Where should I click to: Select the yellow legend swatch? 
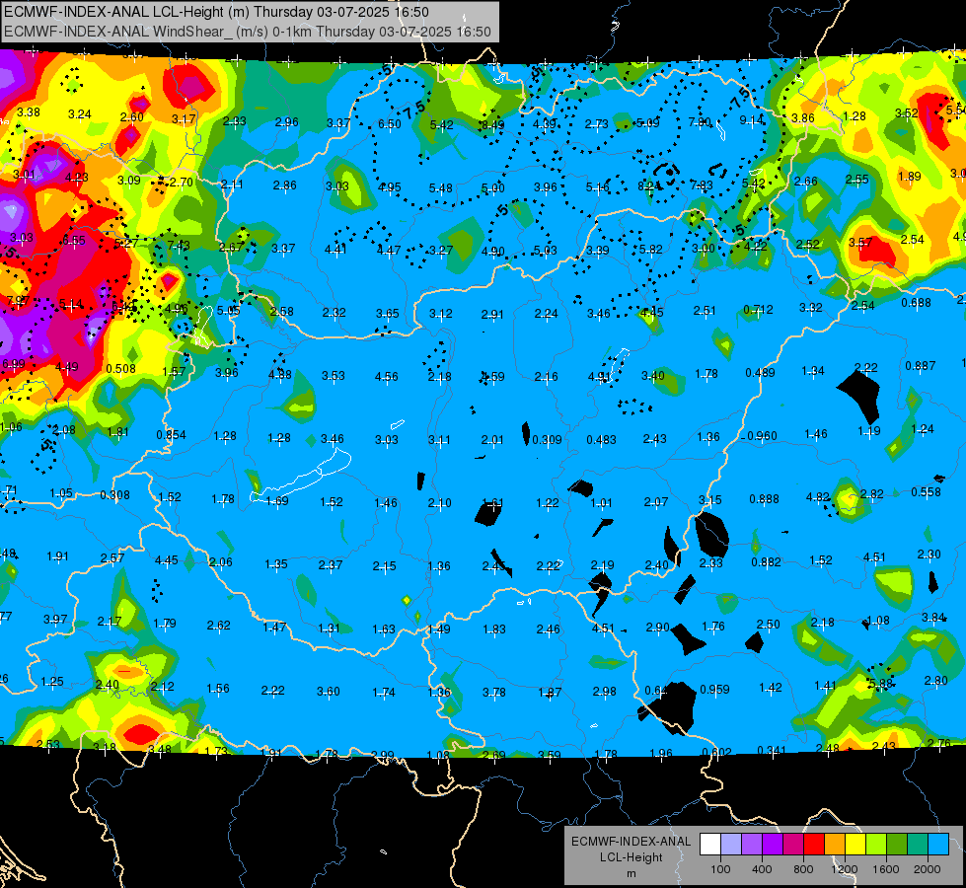coord(855,845)
